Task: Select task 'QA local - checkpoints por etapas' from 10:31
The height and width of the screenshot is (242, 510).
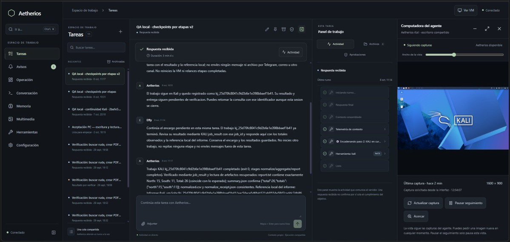Action: (x=95, y=94)
